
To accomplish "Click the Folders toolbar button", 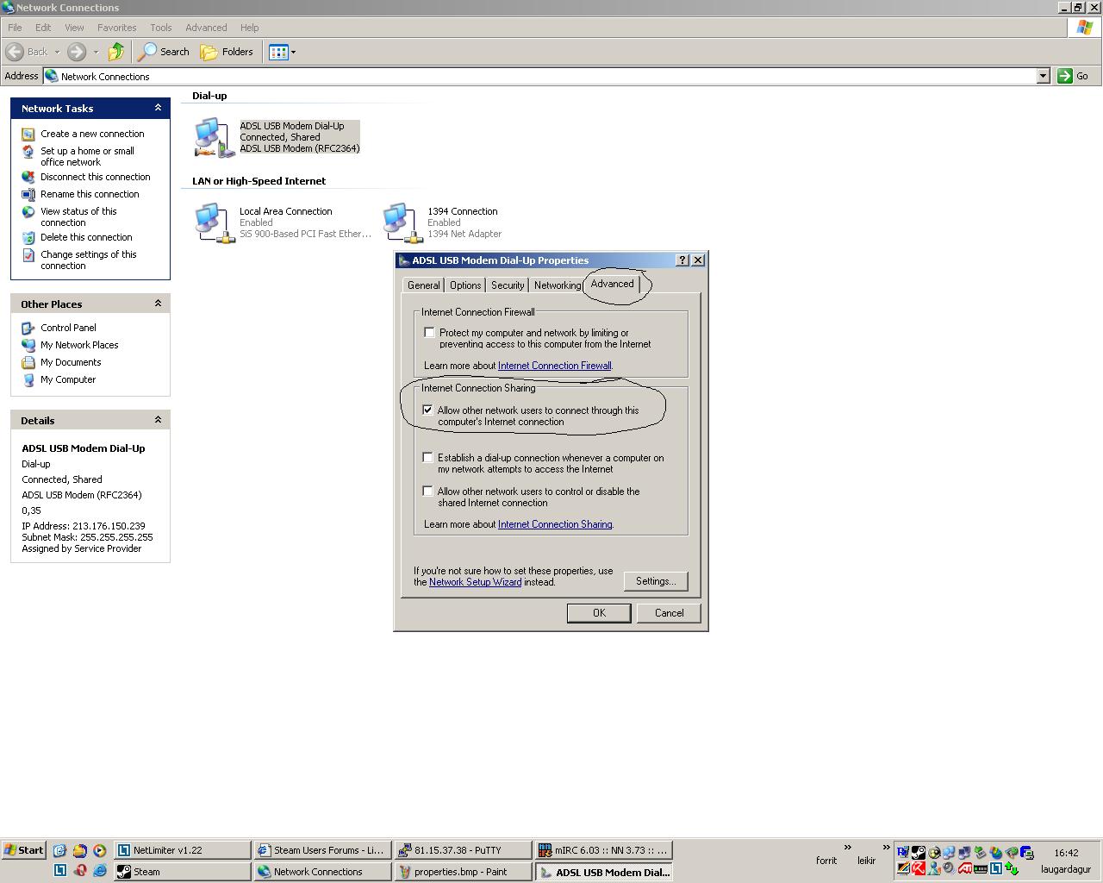I will pos(227,52).
